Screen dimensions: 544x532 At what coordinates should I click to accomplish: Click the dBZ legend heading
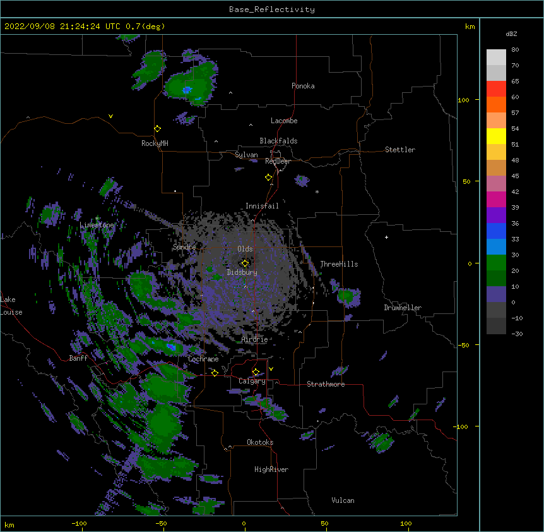coord(511,33)
